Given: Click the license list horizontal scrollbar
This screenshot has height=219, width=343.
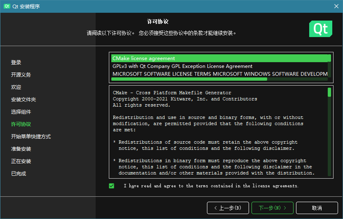Looking at the screenshot, I should (189, 79).
